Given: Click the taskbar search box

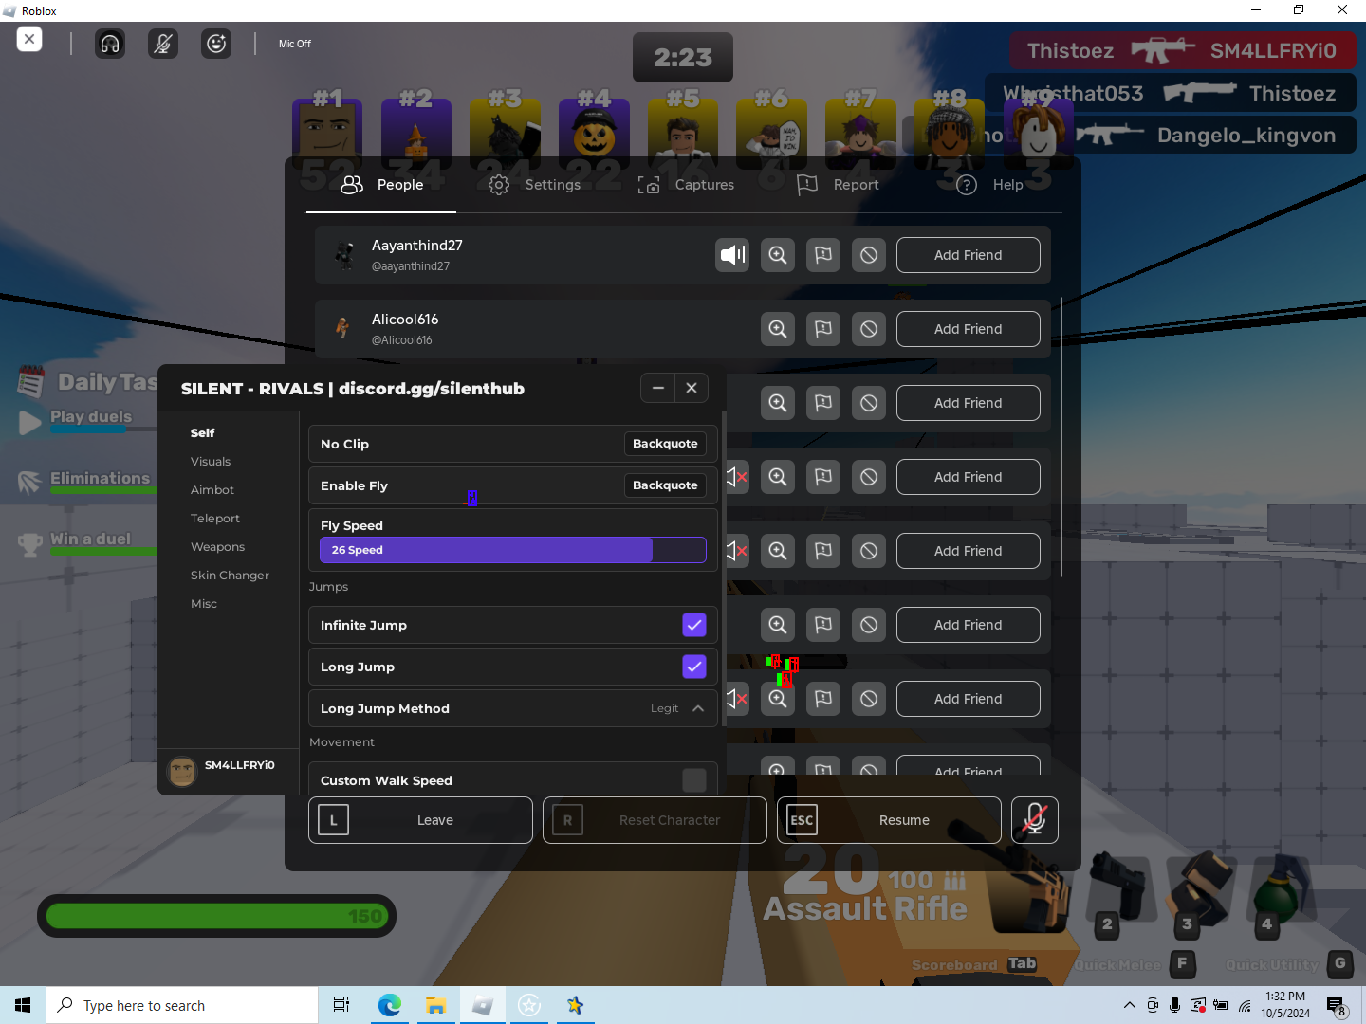Looking at the screenshot, I should tap(182, 1005).
